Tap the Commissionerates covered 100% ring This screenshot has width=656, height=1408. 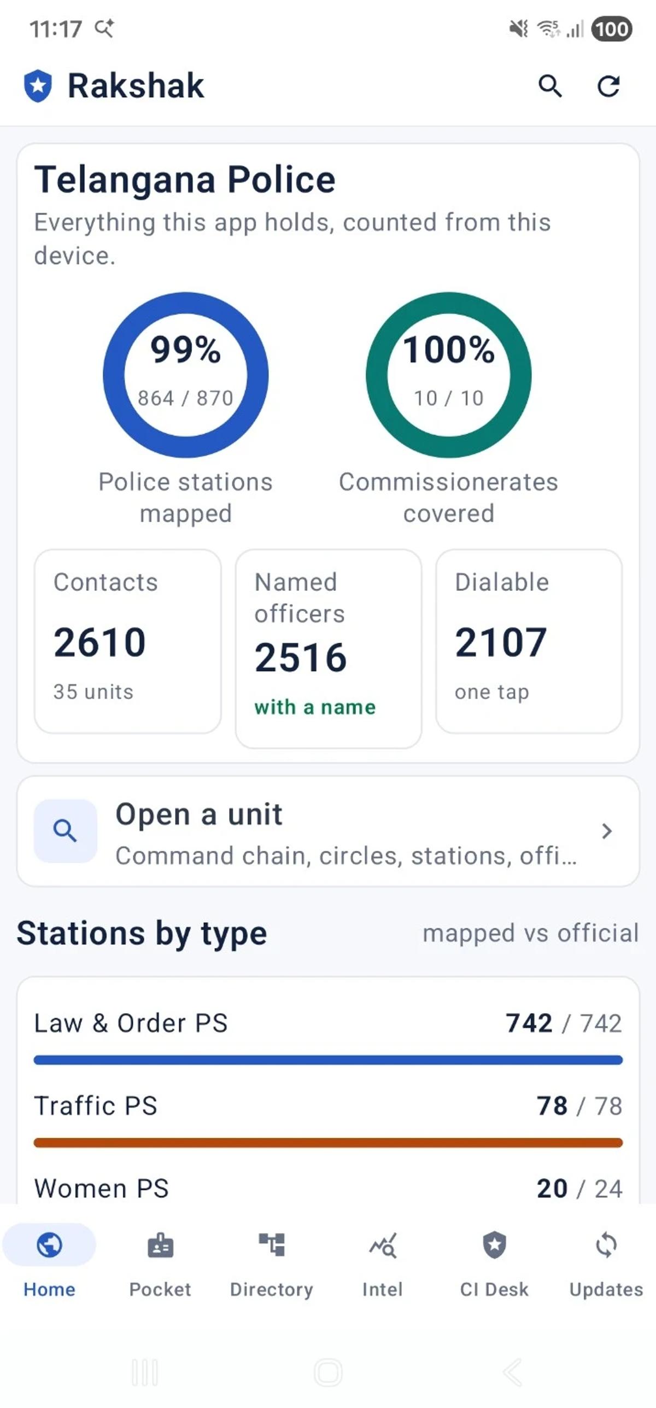pos(449,375)
